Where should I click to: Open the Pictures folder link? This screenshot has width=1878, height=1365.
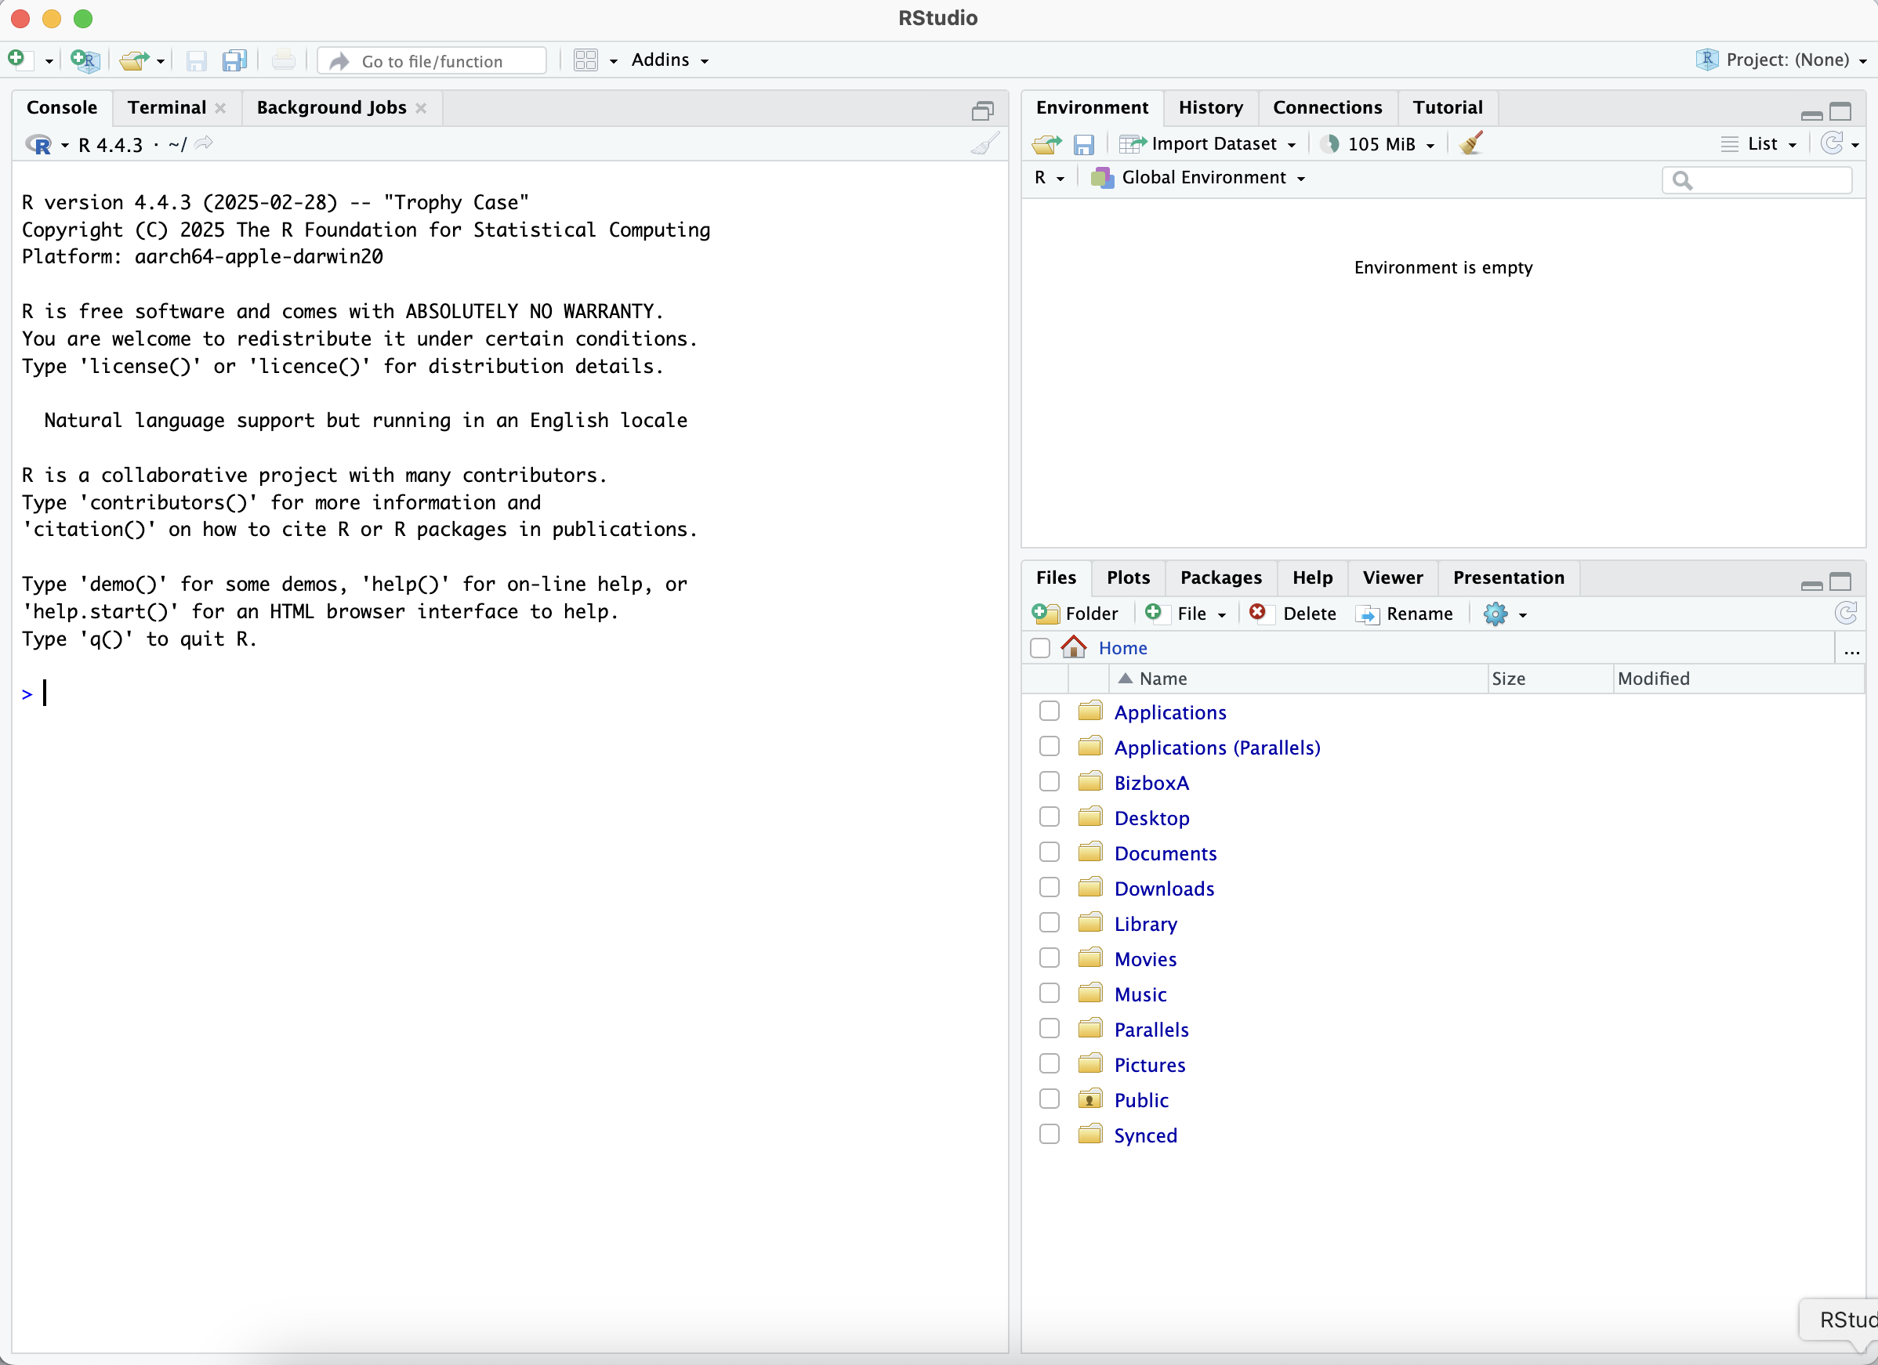[x=1149, y=1065]
